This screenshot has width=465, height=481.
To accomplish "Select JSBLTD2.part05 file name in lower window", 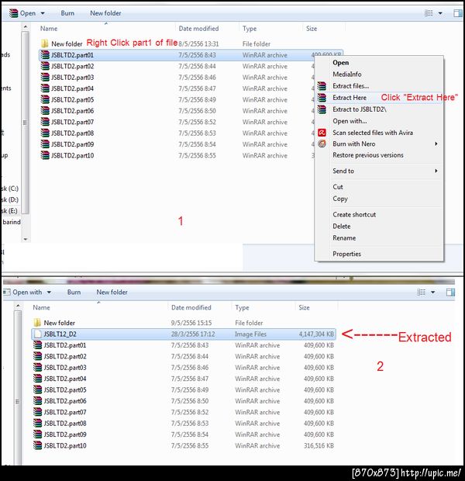I will [x=65, y=389].
